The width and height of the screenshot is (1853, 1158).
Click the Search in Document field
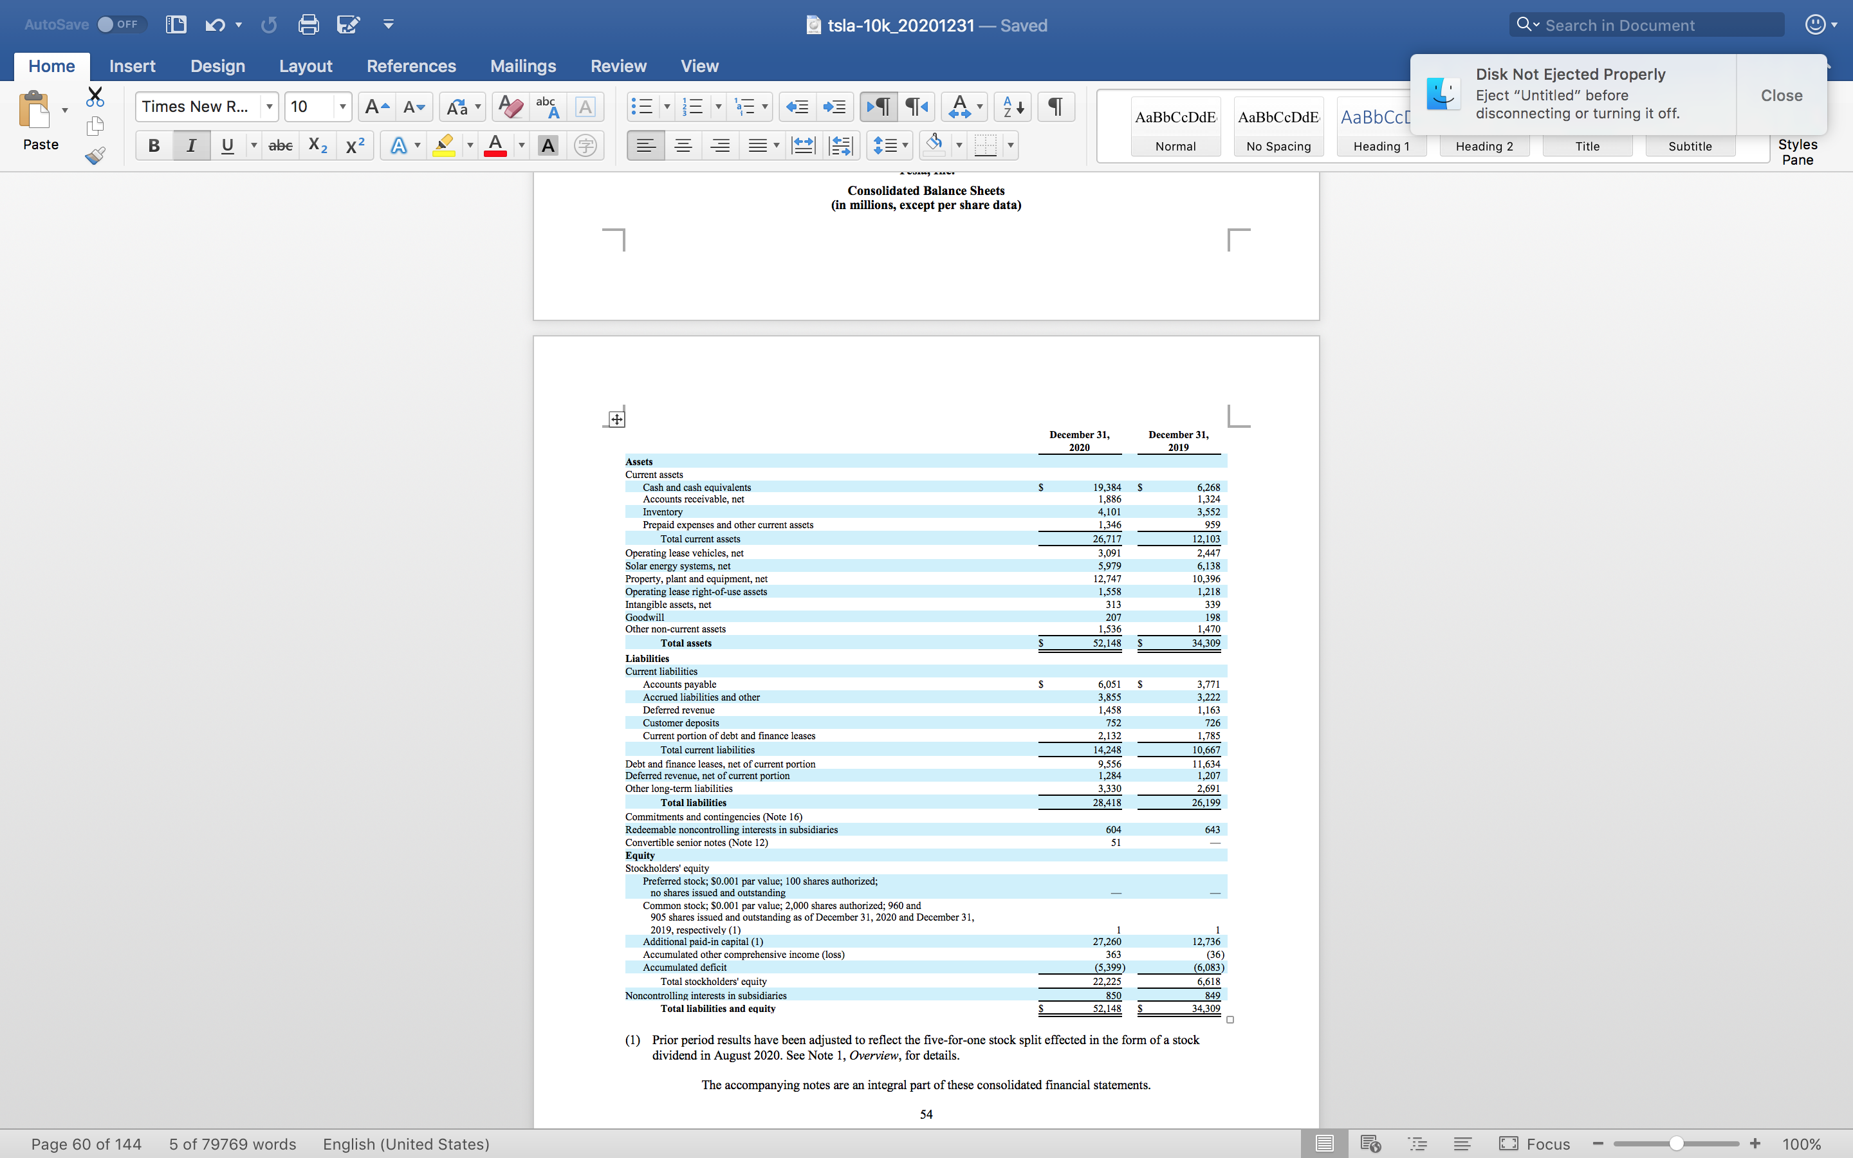point(1646,24)
